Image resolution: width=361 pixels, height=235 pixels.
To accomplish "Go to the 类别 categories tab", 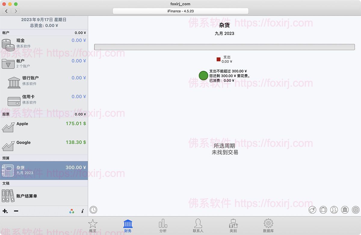I will [x=233, y=226].
